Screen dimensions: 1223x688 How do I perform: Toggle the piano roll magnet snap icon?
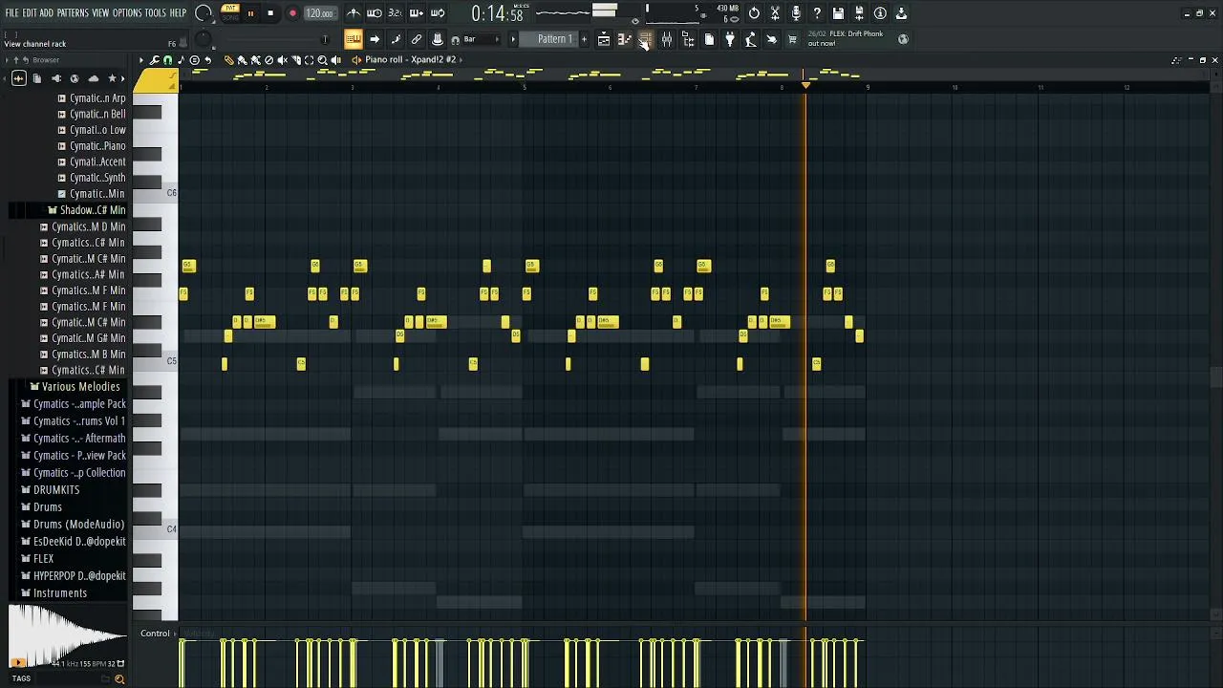pyautogui.click(x=167, y=60)
